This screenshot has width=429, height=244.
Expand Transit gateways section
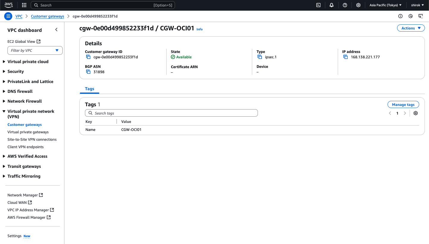click(x=4, y=166)
